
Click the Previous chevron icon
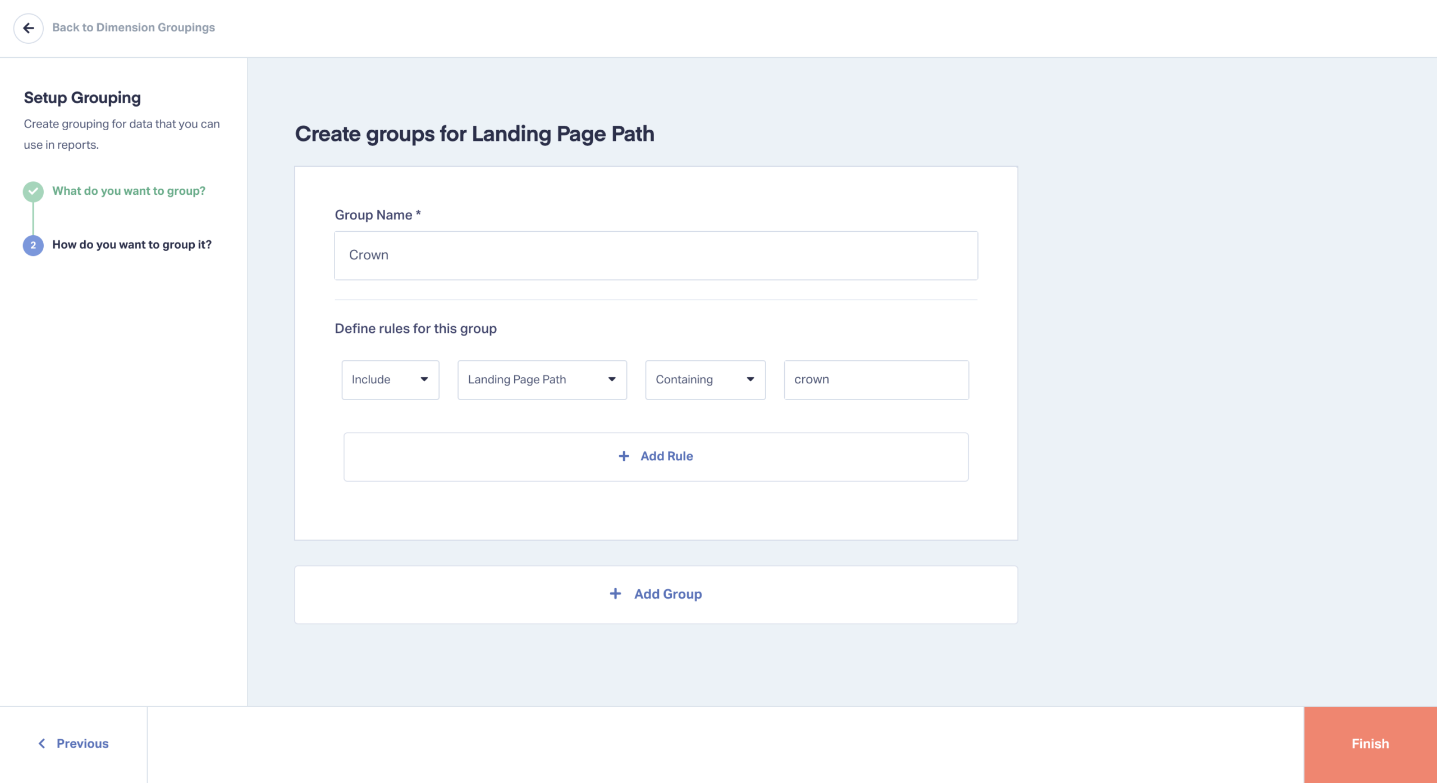pyautogui.click(x=42, y=744)
